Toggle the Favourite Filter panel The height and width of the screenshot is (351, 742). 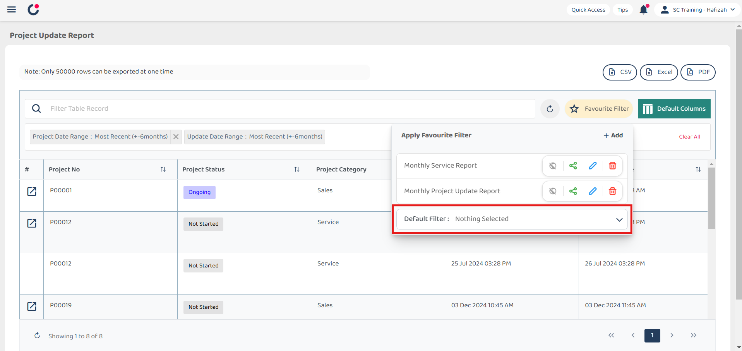(x=599, y=109)
